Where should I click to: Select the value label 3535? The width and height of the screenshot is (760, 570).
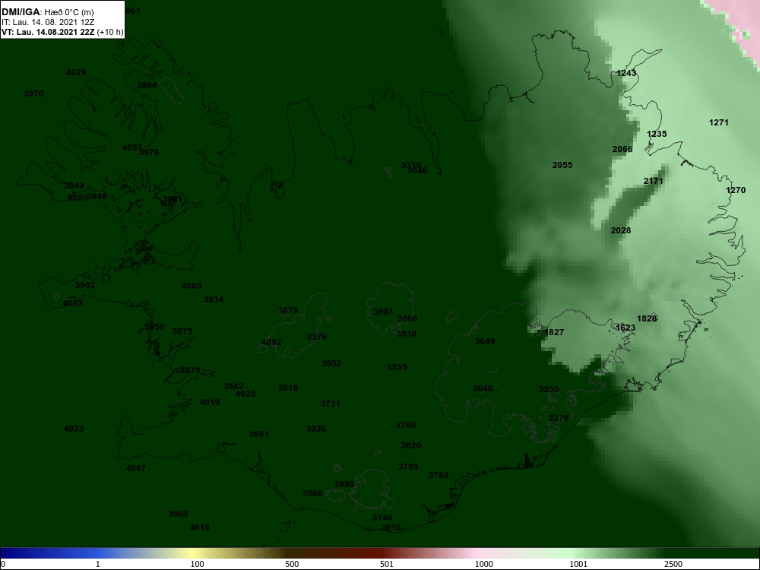click(397, 367)
